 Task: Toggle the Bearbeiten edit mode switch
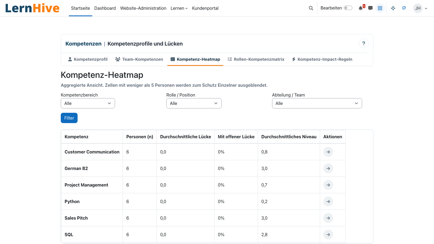click(x=348, y=8)
